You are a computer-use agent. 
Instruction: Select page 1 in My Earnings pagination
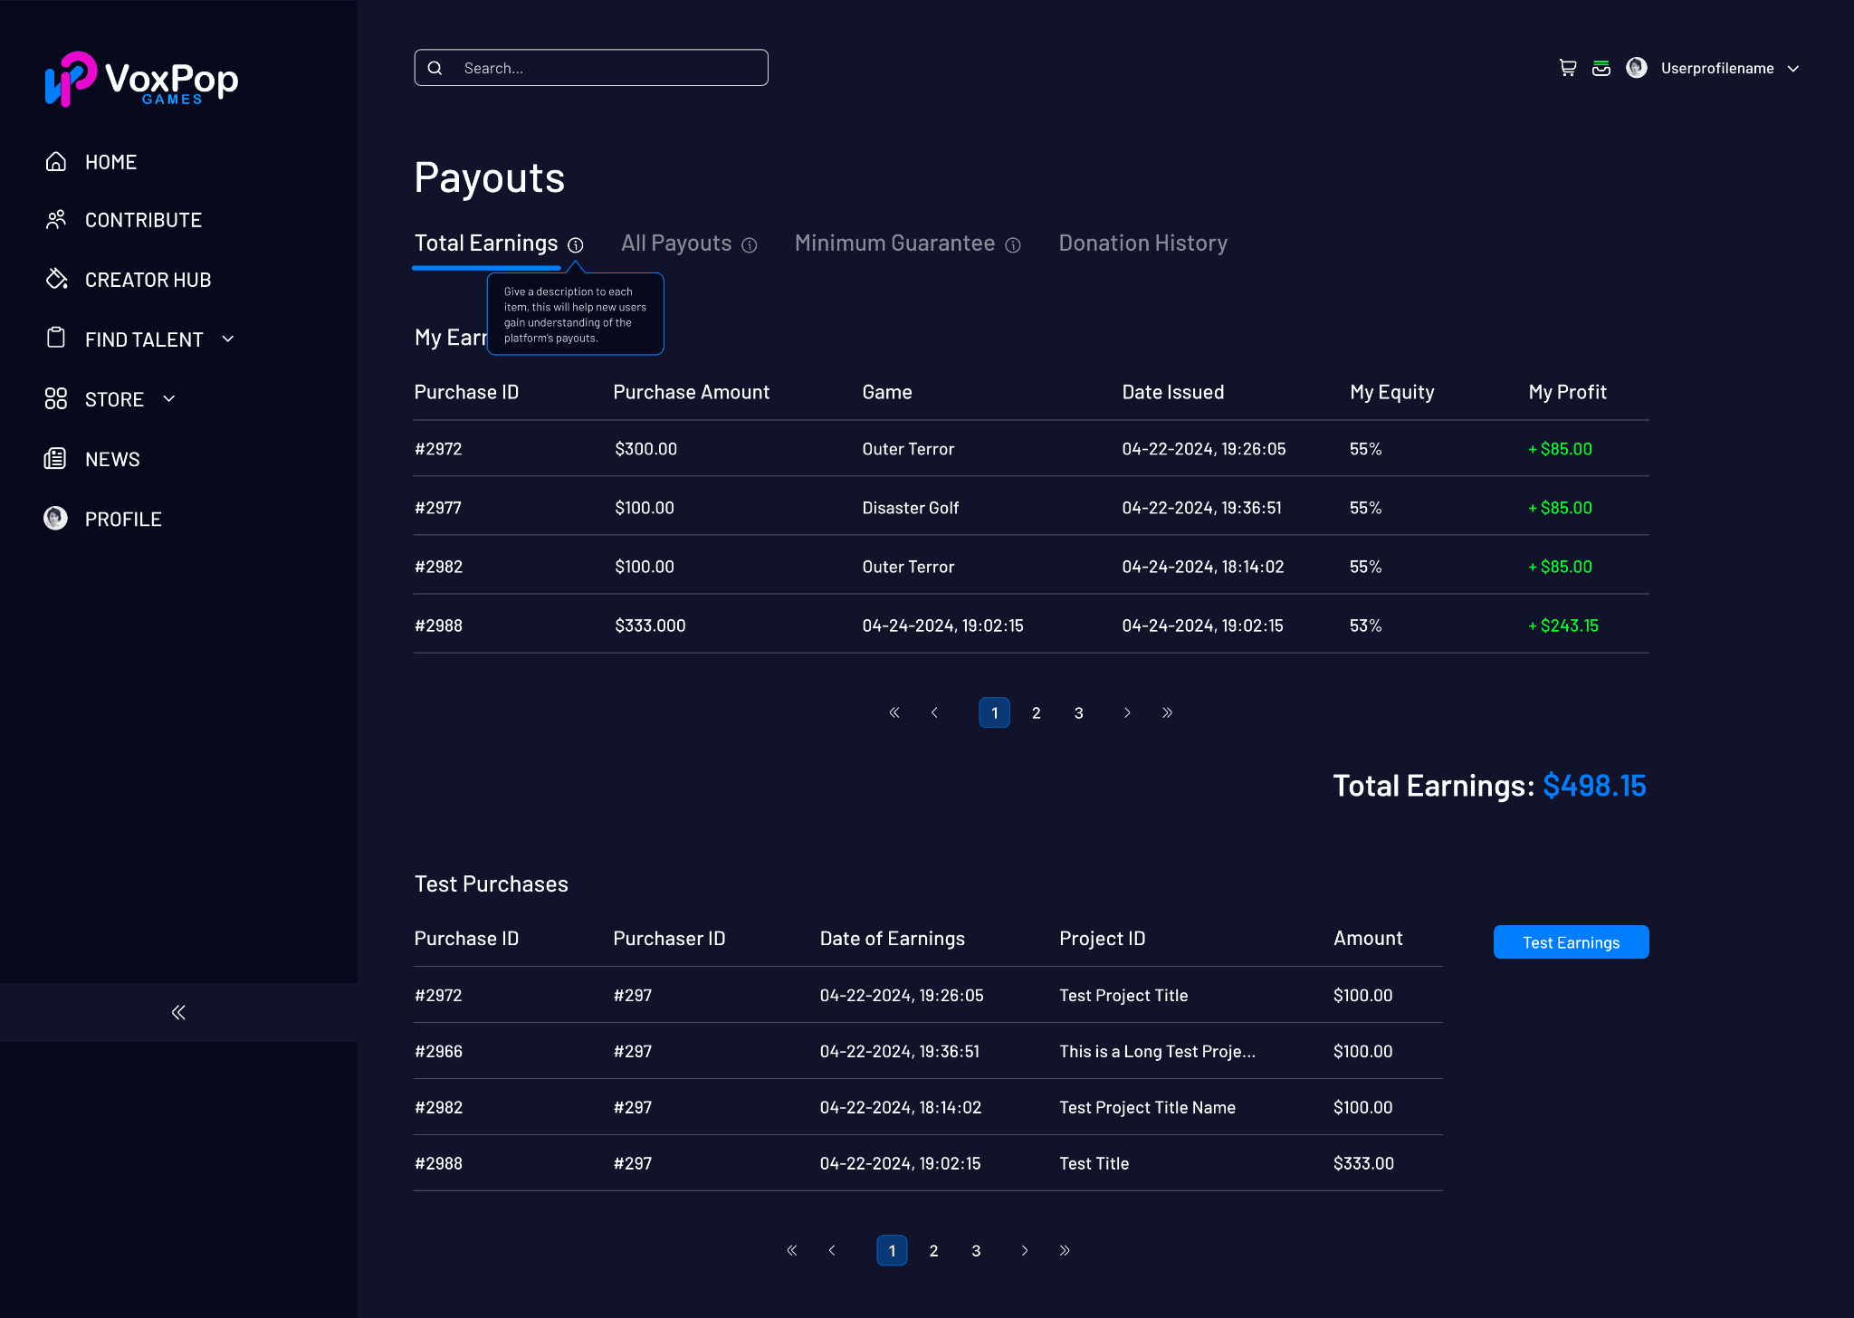(x=994, y=712)
